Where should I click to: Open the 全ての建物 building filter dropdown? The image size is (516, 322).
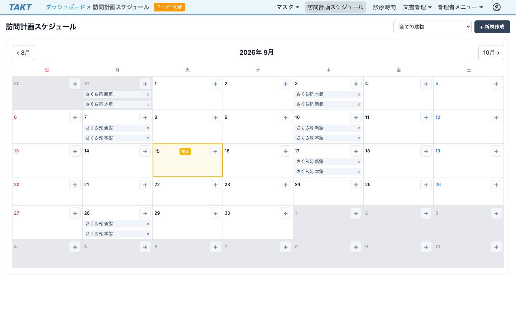pos(433,27)
